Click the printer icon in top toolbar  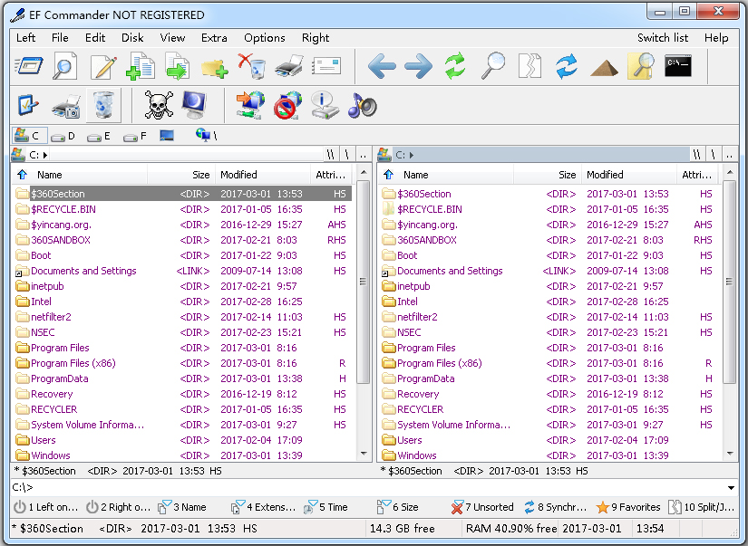point(289,66)
